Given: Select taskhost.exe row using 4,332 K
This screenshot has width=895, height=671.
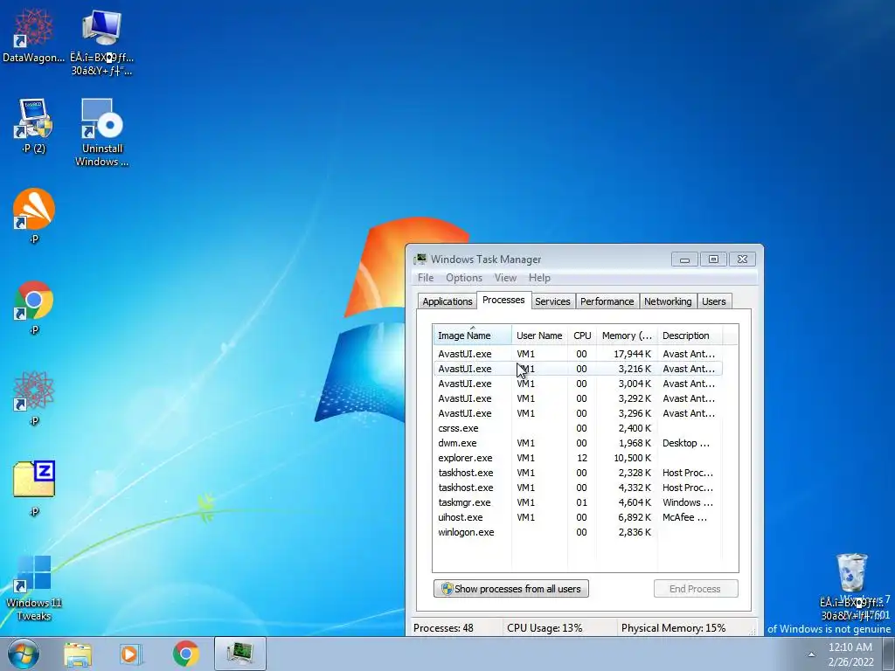Looking at the screenshot, I should 578,488.
